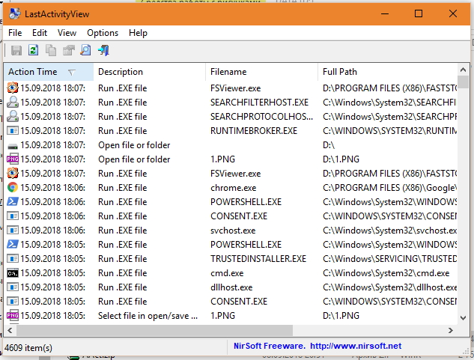Click the chrome.exe row Chrome icon
Viewport: 474px width, 360px height.
tap(13, 188)
